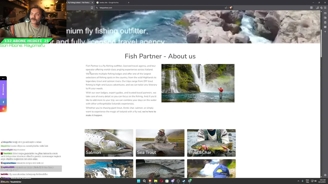This screenshot has width=328, height=184.
Task: Switch ENG TRQ input language
Action: (x=307, y=181)
